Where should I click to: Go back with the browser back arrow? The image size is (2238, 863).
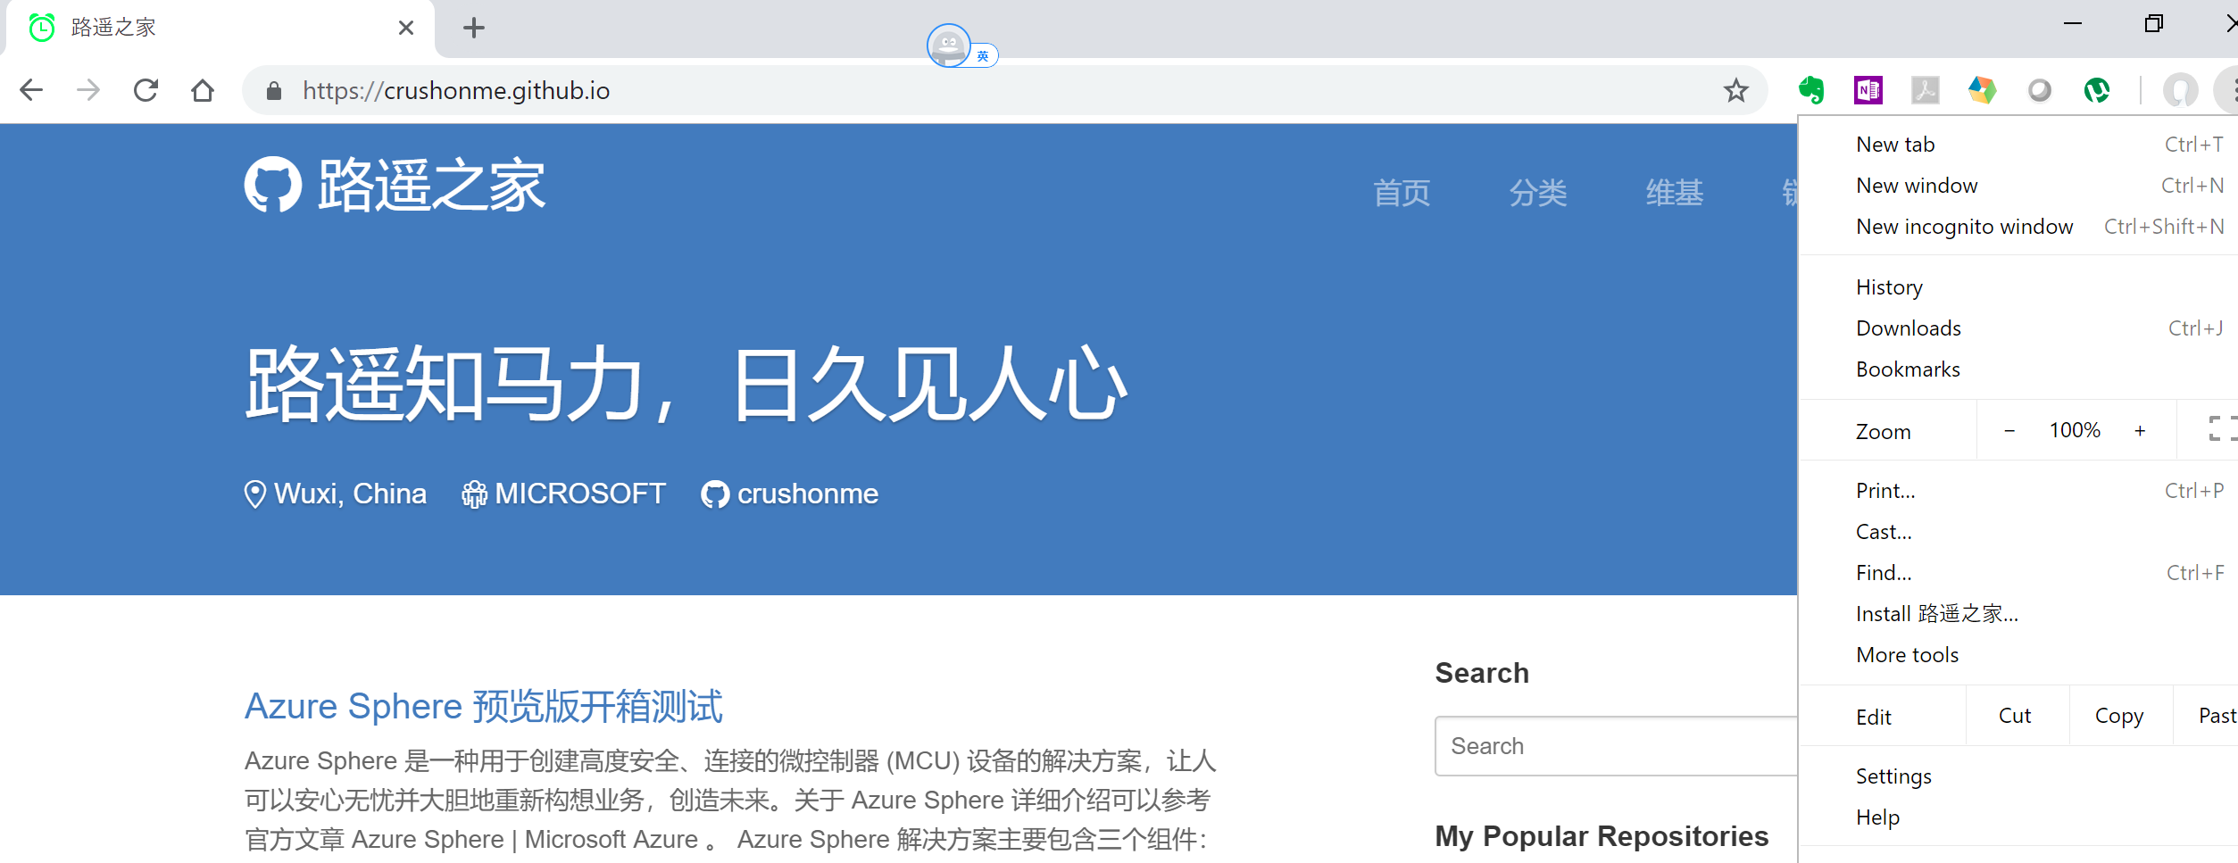tap(31, 90)
